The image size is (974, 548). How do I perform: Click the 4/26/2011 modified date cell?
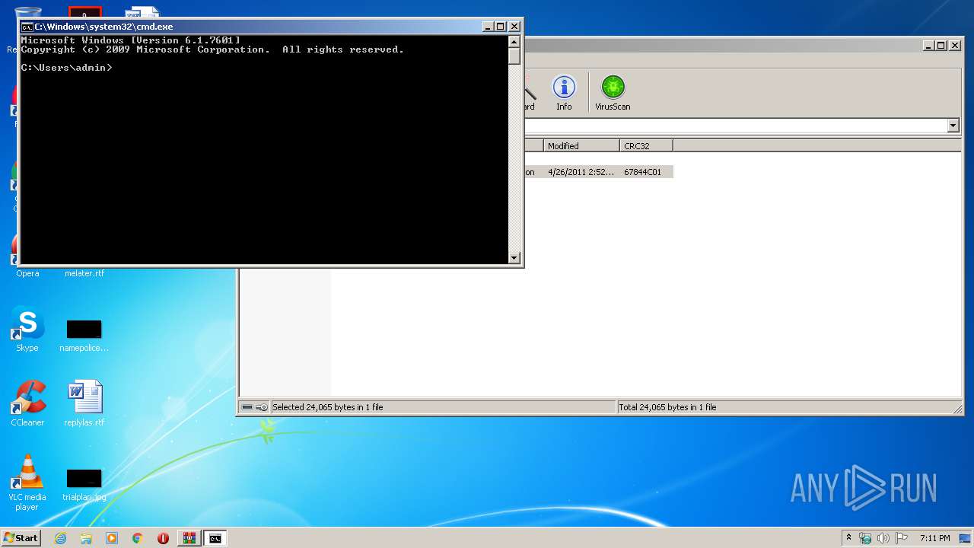(x=581, y=172)
